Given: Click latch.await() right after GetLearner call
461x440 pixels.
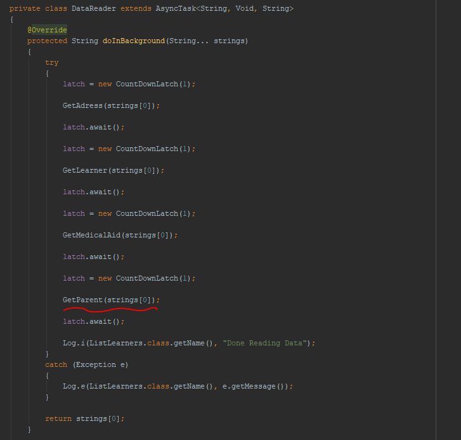Looking at the screenshot, I should [x=93, y=192].
